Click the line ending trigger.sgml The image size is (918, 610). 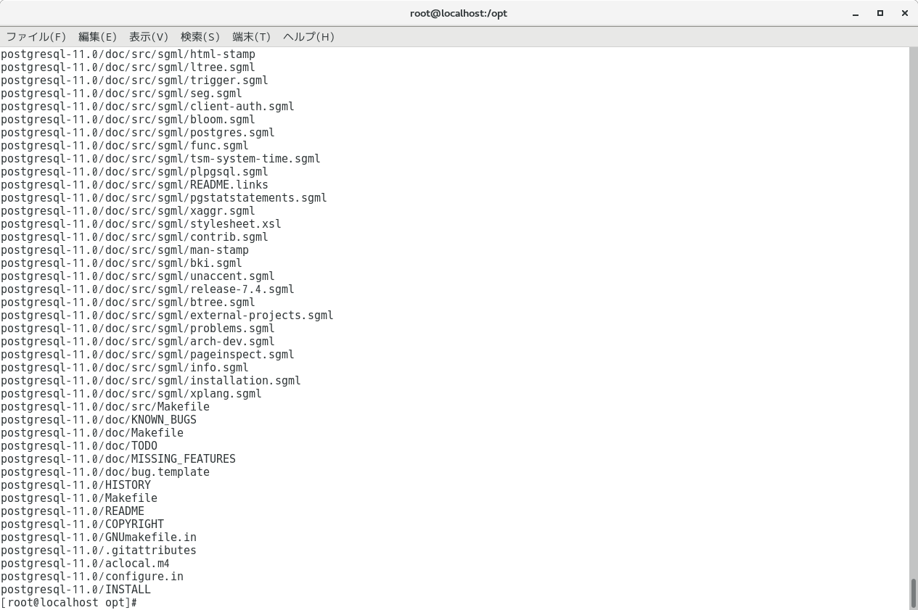tap(135, 81)
